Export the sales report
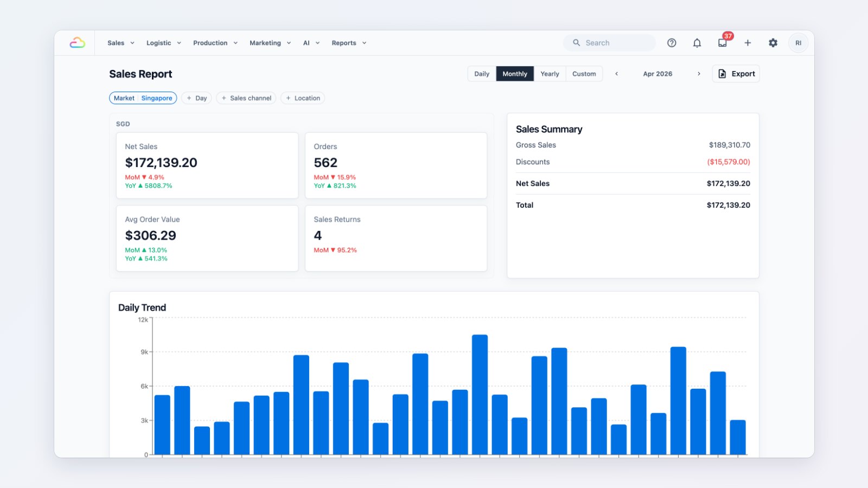 [736, 74]
